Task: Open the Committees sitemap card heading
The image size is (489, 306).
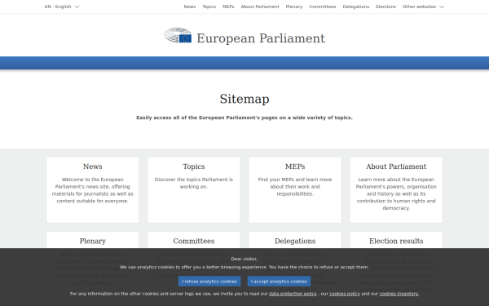Action: (x=194, y=241)
